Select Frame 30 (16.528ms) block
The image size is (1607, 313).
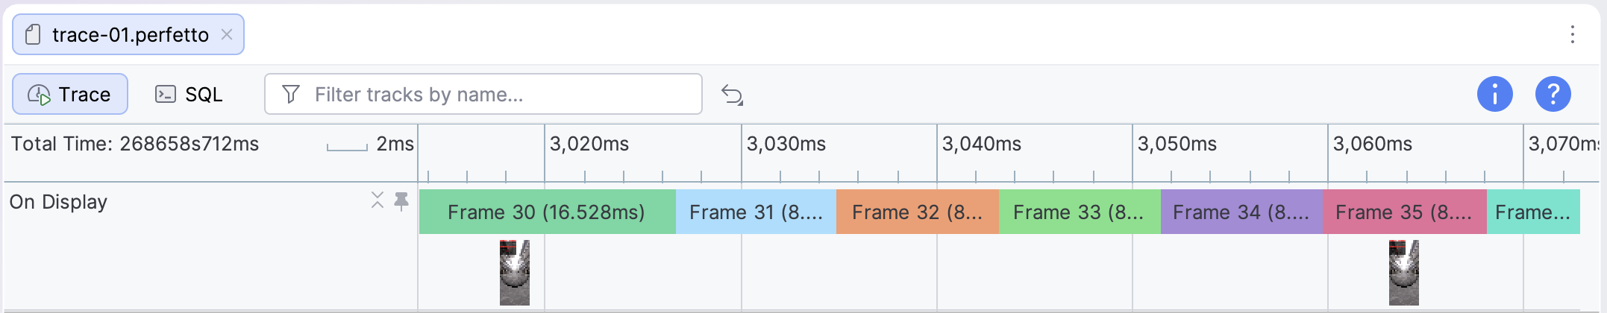547,212
